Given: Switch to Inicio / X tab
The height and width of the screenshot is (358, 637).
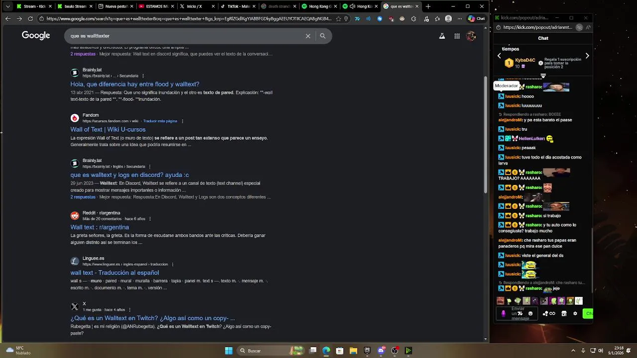Looking at the screenshot, I should pos(197,6).
